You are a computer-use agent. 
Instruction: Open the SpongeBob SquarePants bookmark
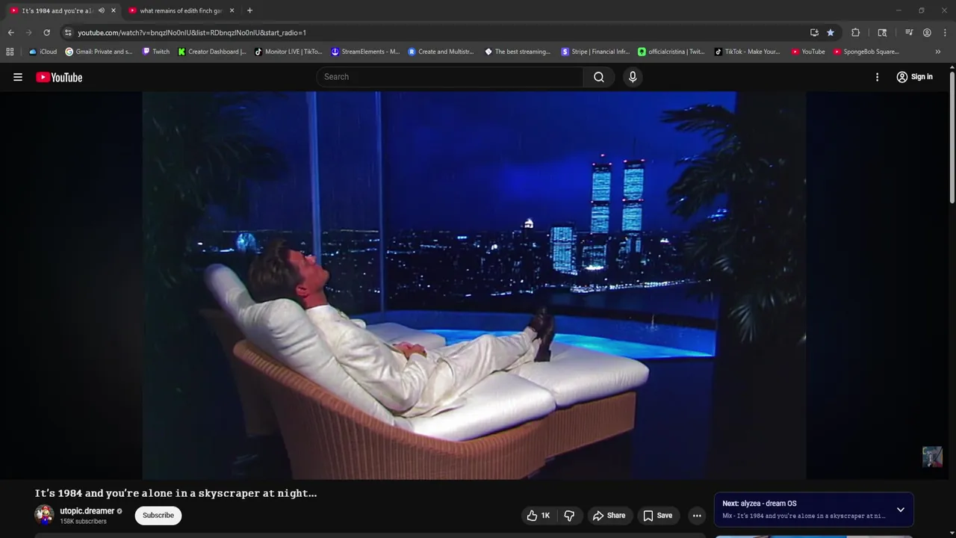point(866,52)
